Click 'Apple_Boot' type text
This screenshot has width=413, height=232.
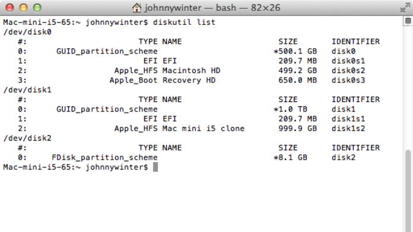click(134, 80)
